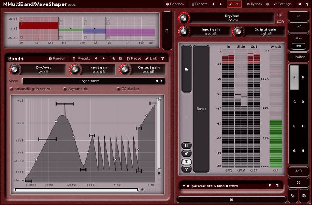Toggle the meters power button
312x205 pixels.
pyautogui.click(x=186, y=161)
